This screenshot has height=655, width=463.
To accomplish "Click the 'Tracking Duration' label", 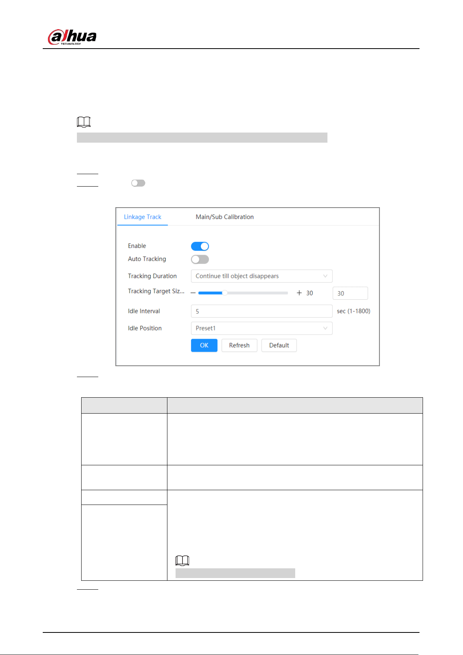I will [152, 276].
